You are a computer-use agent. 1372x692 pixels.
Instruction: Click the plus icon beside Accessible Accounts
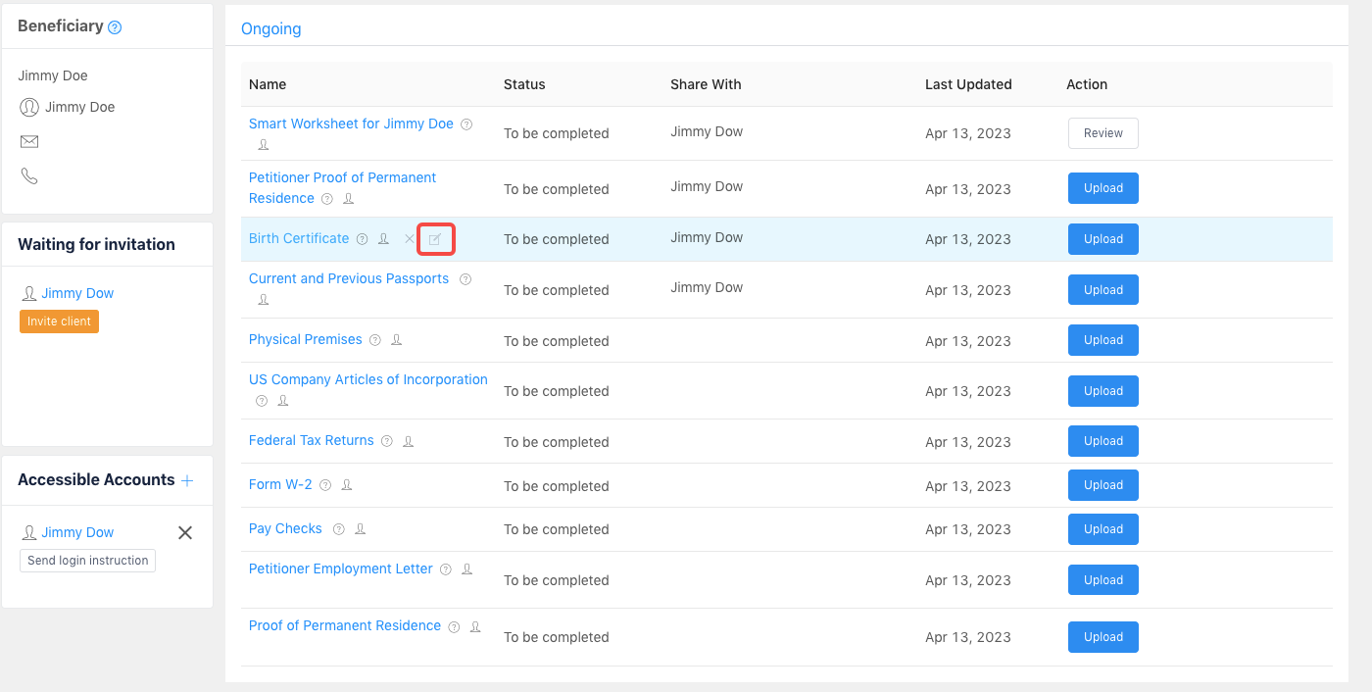click(187, 480)
